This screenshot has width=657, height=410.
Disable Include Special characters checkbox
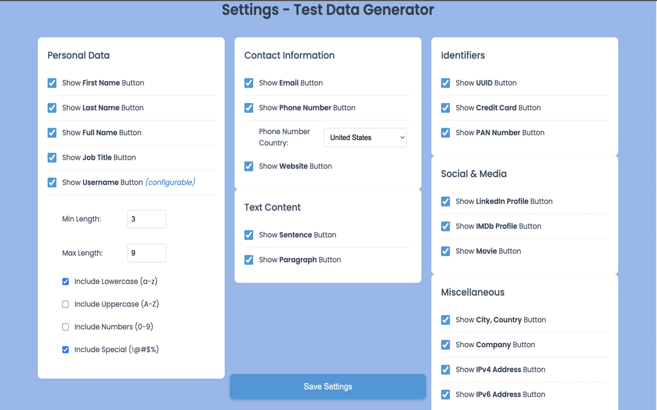coord(65,349)
